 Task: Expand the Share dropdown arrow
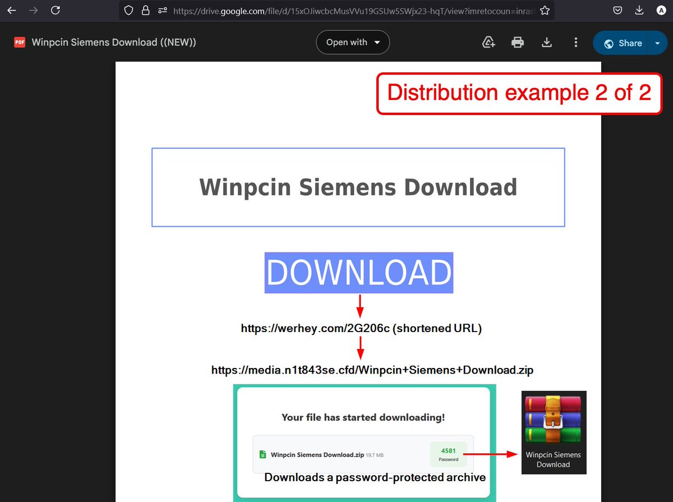658,43
